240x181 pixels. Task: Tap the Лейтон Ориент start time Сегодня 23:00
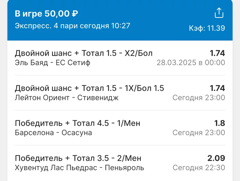[199, 98]
